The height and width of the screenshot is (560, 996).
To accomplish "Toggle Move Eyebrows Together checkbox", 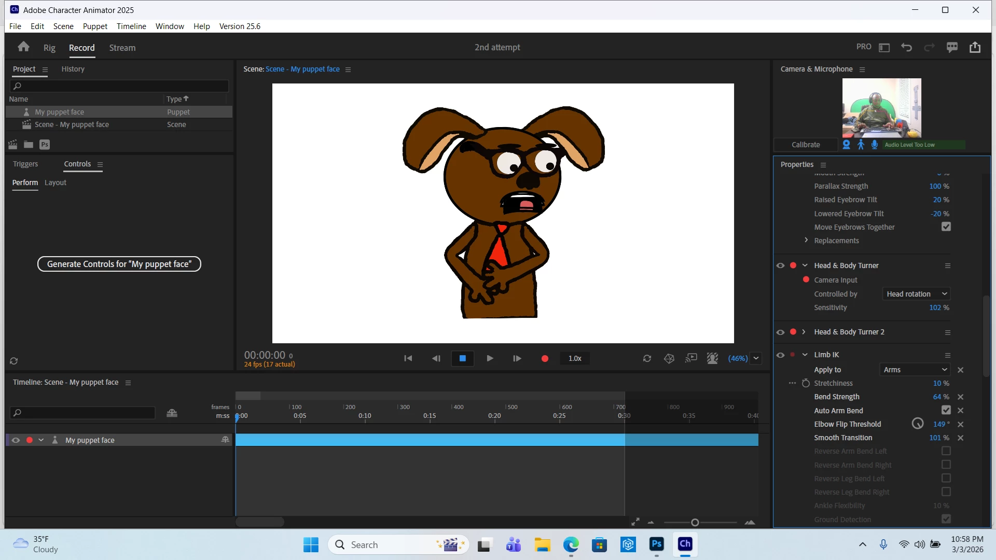I will (946, 227).
